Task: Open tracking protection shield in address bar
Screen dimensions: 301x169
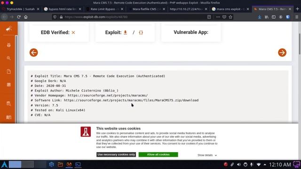Action: (x=55, y=17)
